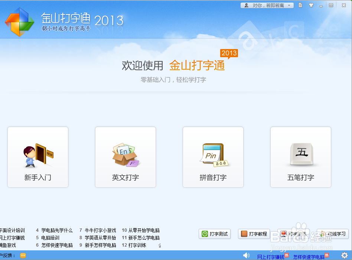This screenshot has width=352, height=260.
Task: Click the small gray icon after 打字训练
Action: (x=160, y=246)
